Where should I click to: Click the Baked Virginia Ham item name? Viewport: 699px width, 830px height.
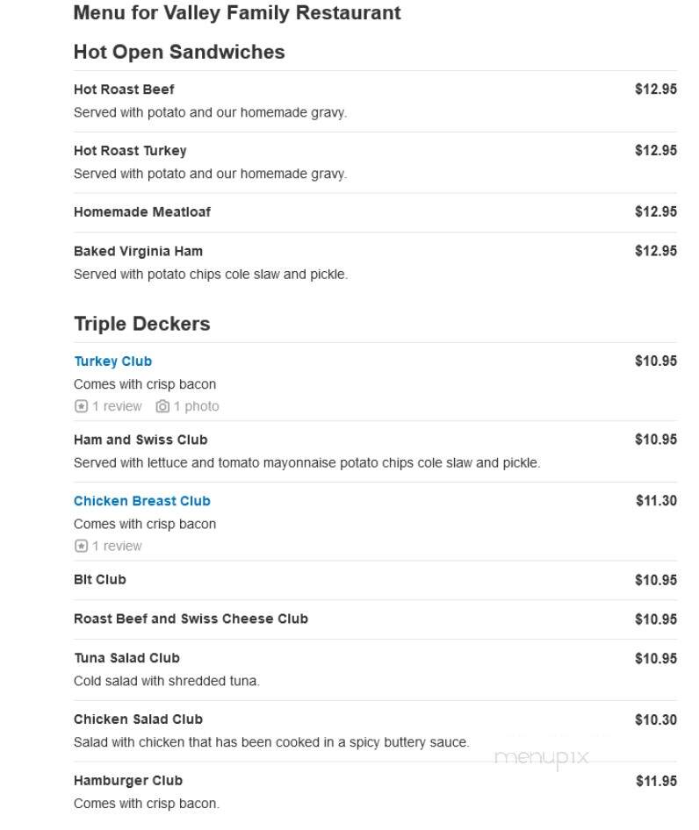coord(139,252)
